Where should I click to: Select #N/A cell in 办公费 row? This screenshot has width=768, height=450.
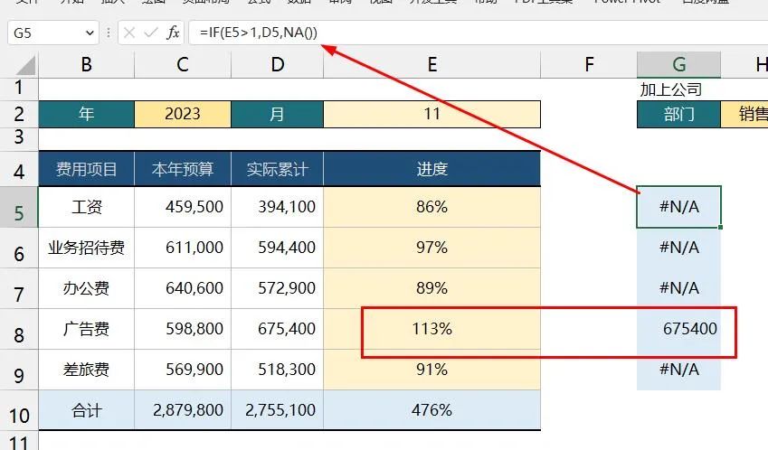pos(678,288)
